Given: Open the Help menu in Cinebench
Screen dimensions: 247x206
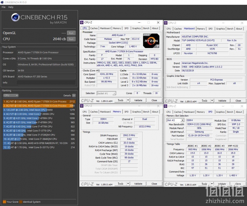Looking at the screenshot, I should click(11, 7).
